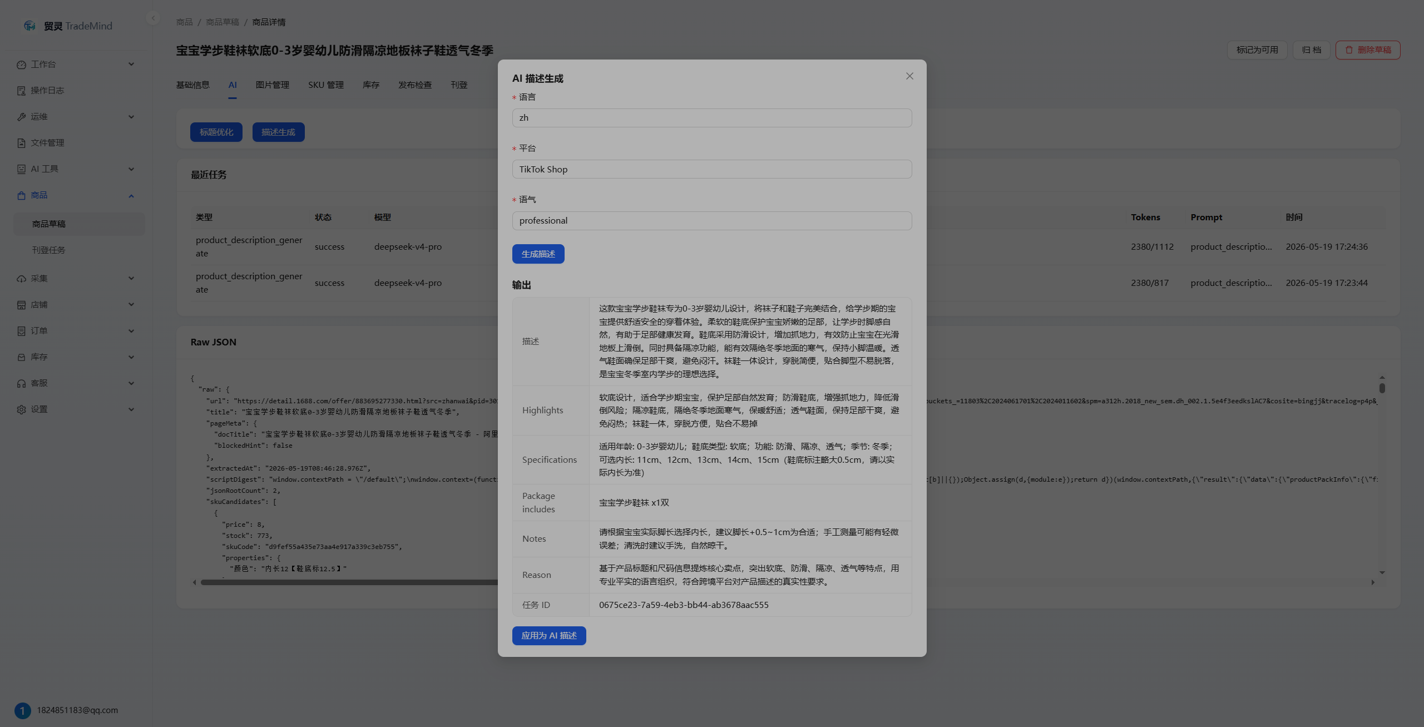Click the 商品 shopping bag icon
The image size is (1424, 727).
21,195
